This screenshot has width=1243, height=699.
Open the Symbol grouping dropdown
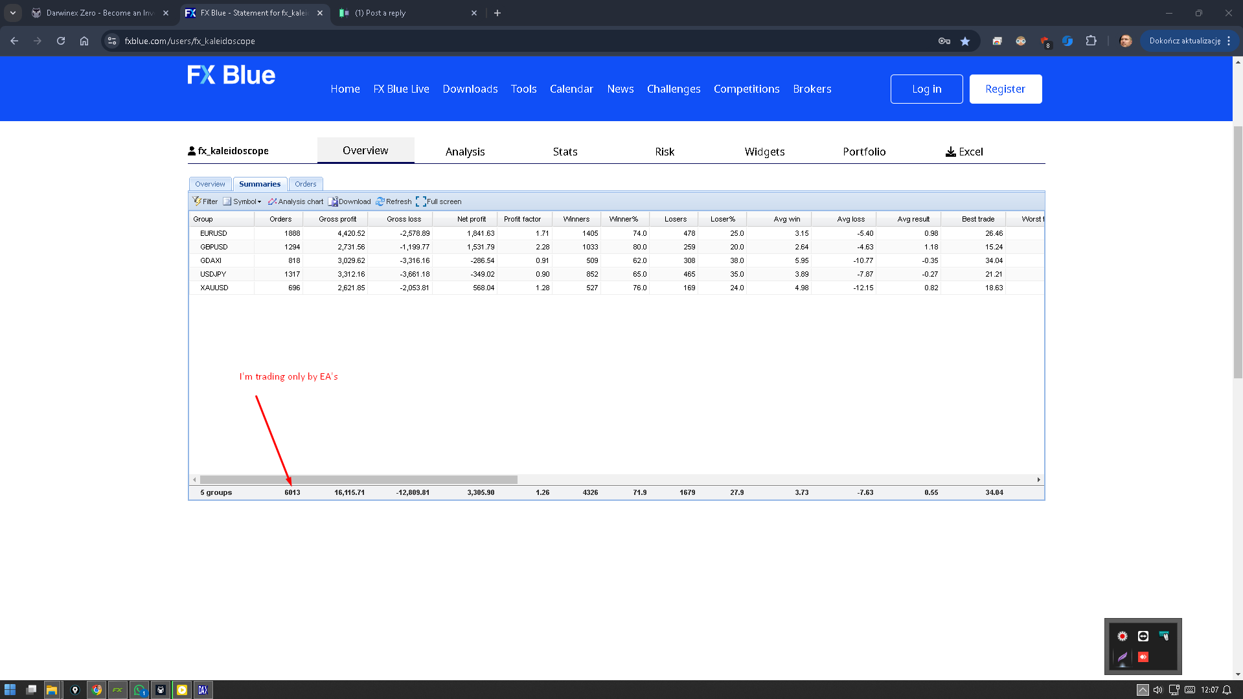(242, 201)
